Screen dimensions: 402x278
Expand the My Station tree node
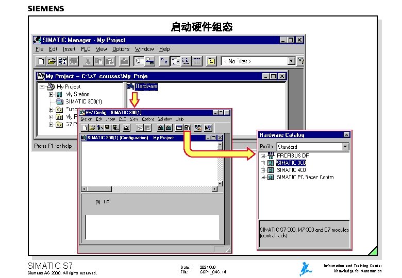coord(51,94)
